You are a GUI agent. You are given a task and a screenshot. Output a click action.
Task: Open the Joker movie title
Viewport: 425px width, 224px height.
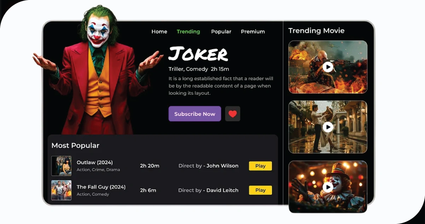(x=198, y=54)
